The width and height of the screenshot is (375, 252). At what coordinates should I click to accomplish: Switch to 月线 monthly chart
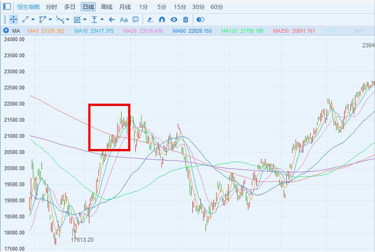click(125, 6)
